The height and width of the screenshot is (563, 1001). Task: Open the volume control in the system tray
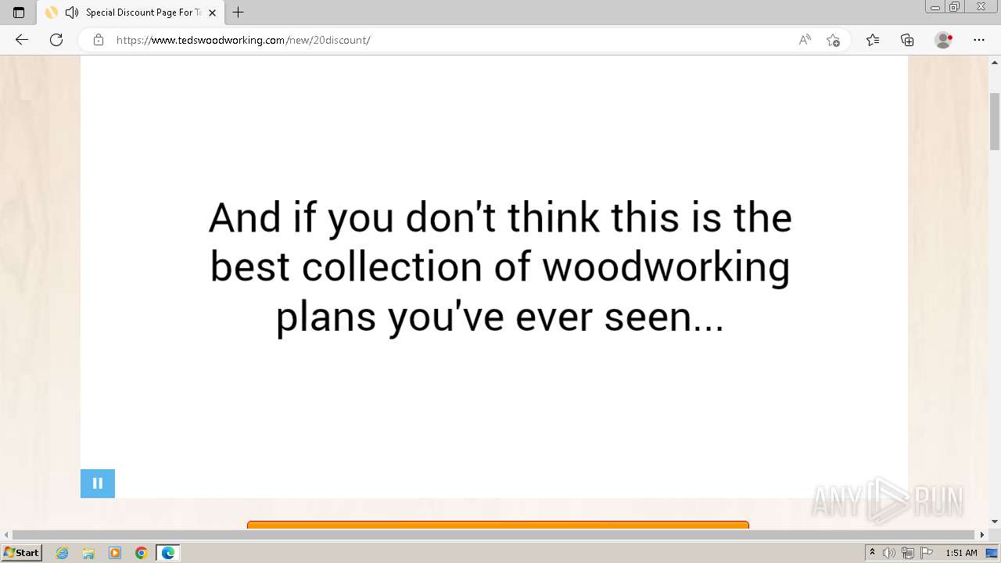pyautogui.click(x=890, y=553)
